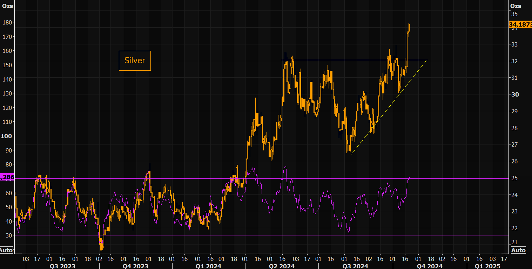Select the Q3 2023 period on time axis
Image resolution: width=532 pixels, height=269 pixels.
62,266
